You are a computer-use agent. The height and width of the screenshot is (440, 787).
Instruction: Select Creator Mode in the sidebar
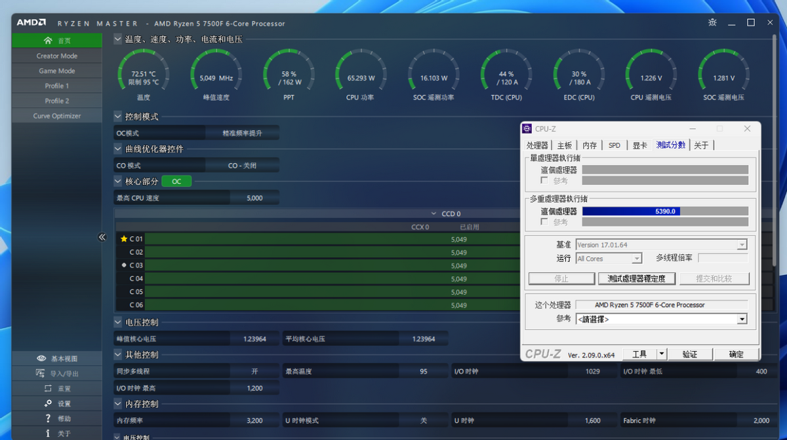click(57, 56)
